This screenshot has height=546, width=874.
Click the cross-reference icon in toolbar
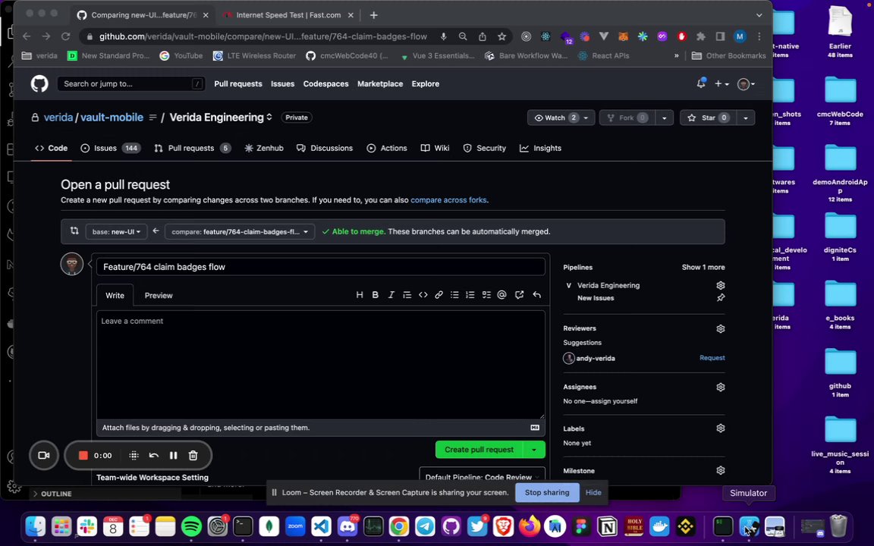(520, 295)
